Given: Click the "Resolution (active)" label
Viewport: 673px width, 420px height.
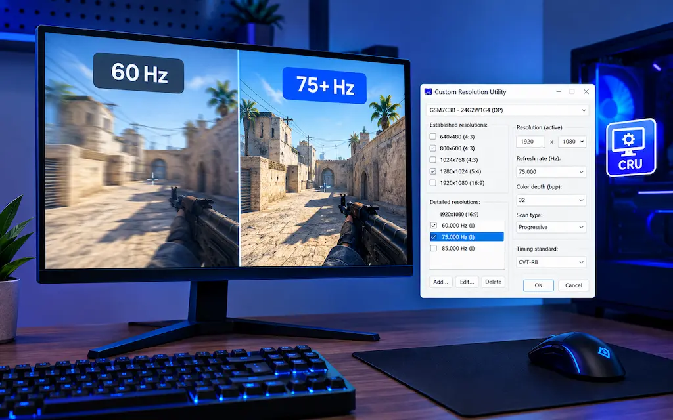Looking at the screenshot, I should tap(539, 128).
